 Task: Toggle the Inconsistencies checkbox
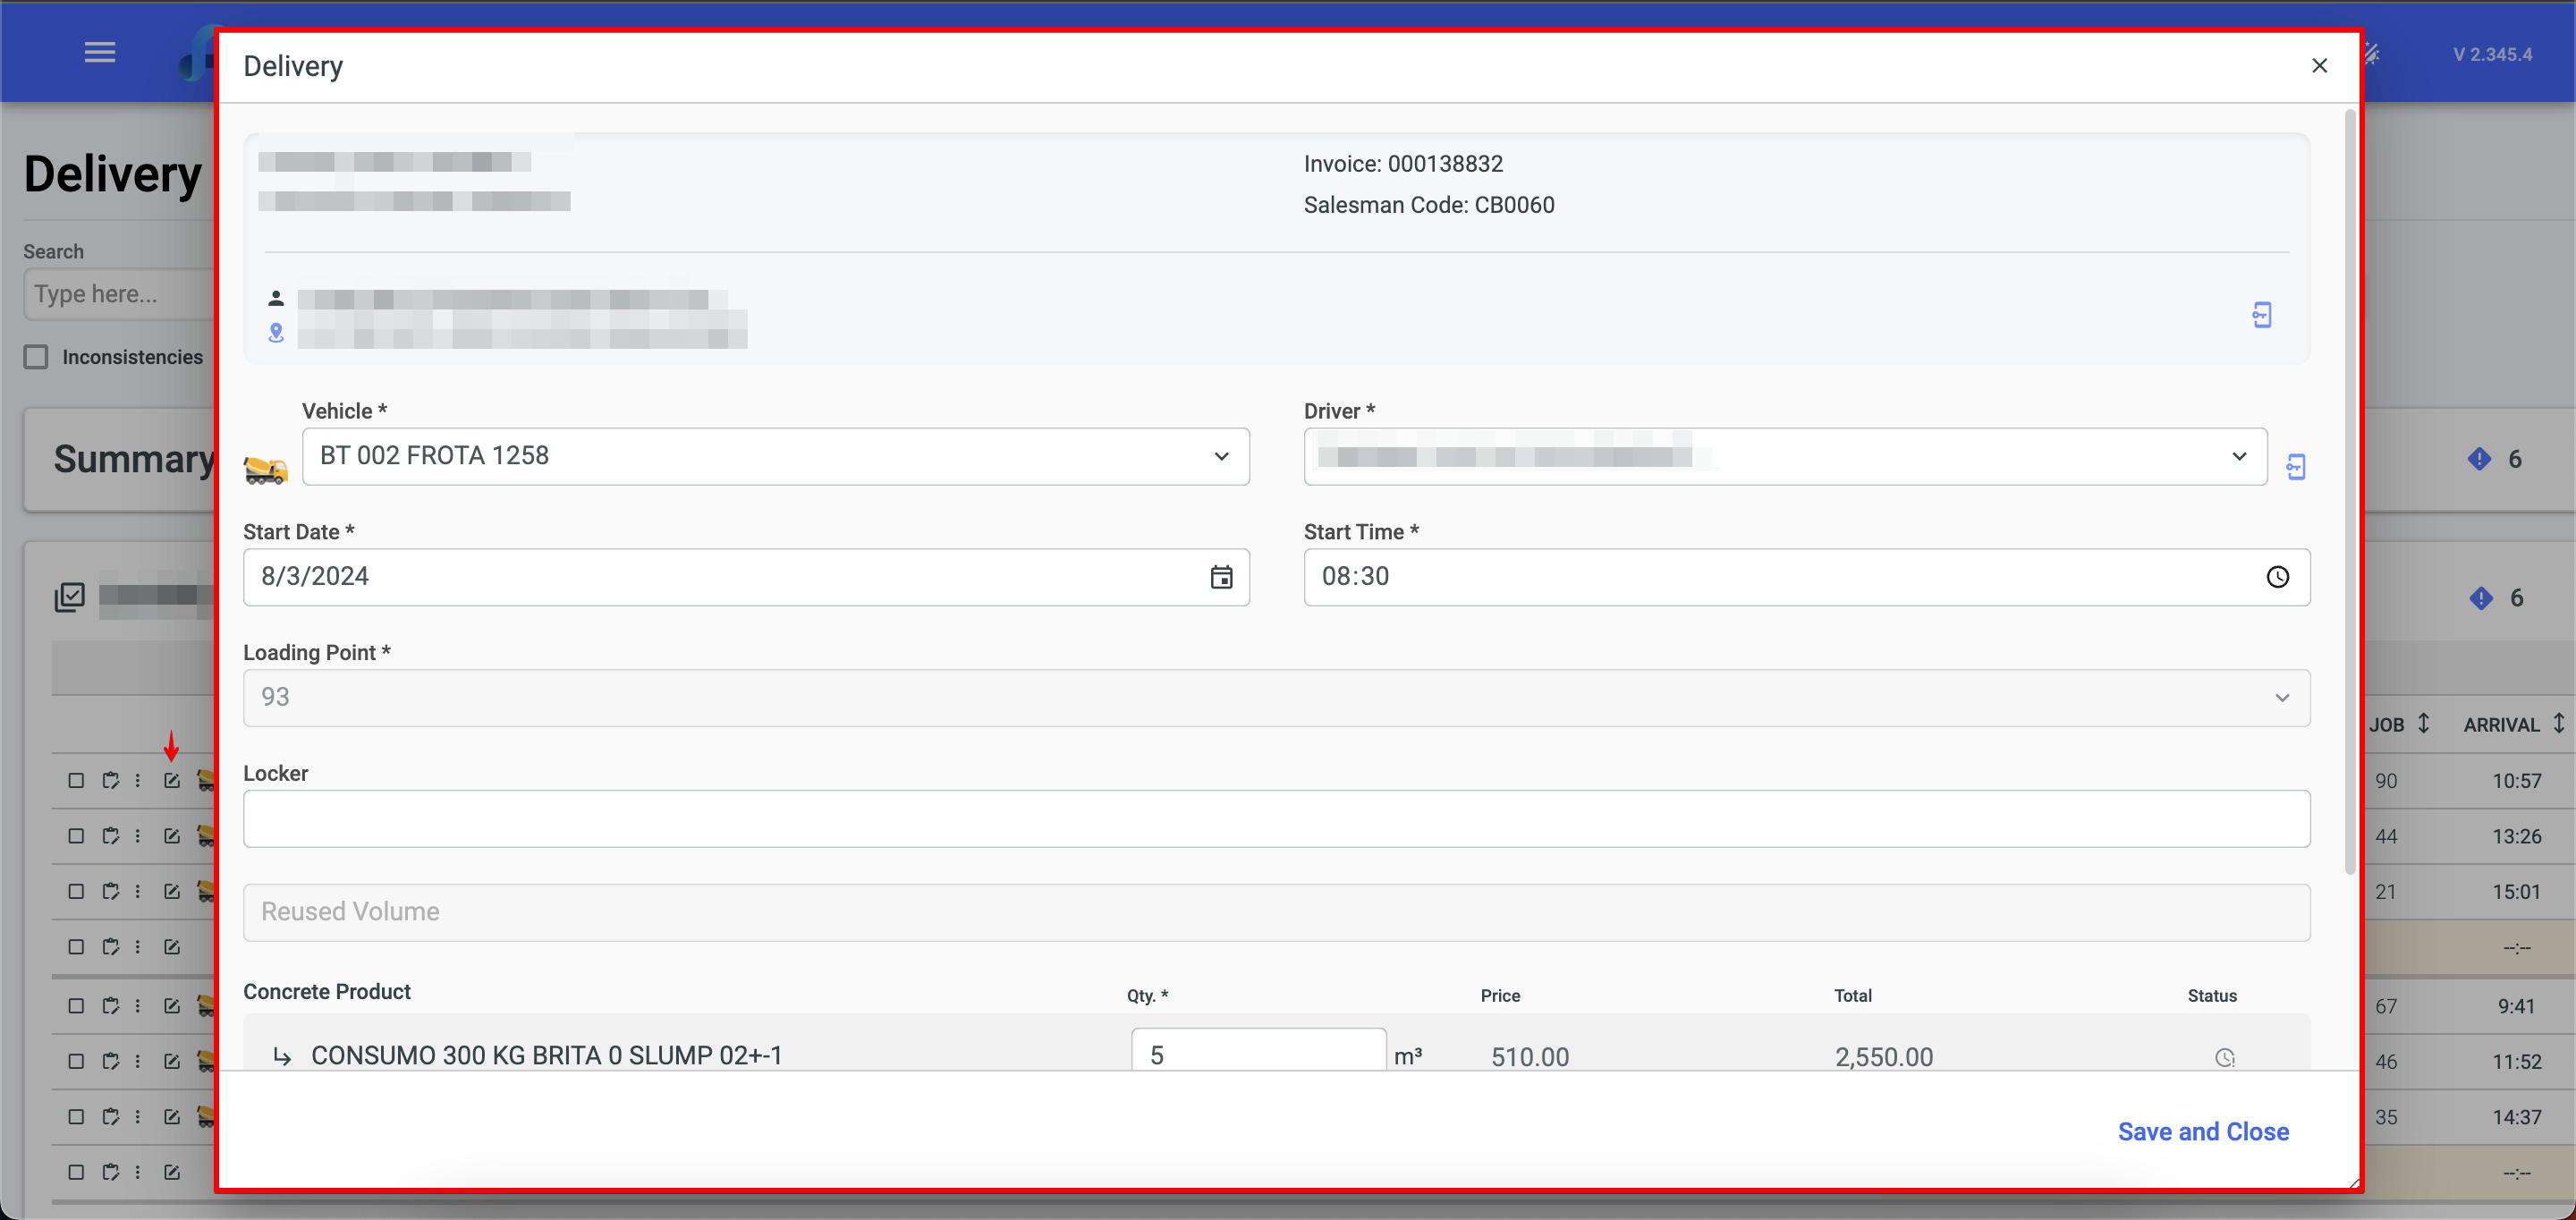click(x=37, y=357)
